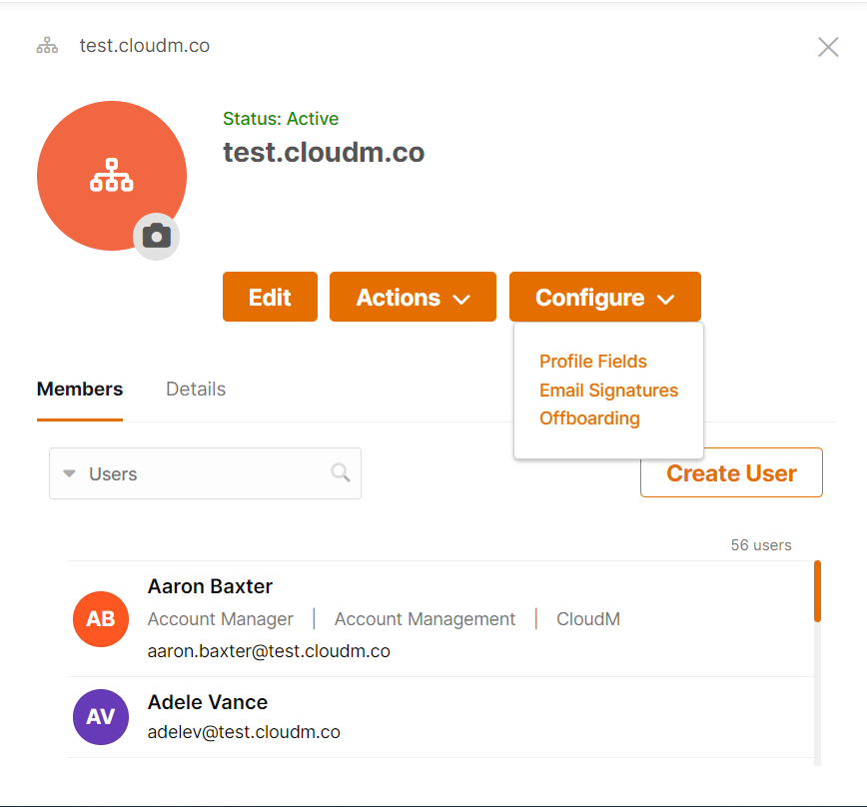Click the large orange organization avatar
This screenshot has height=807, width=867.
coord(112,176)
